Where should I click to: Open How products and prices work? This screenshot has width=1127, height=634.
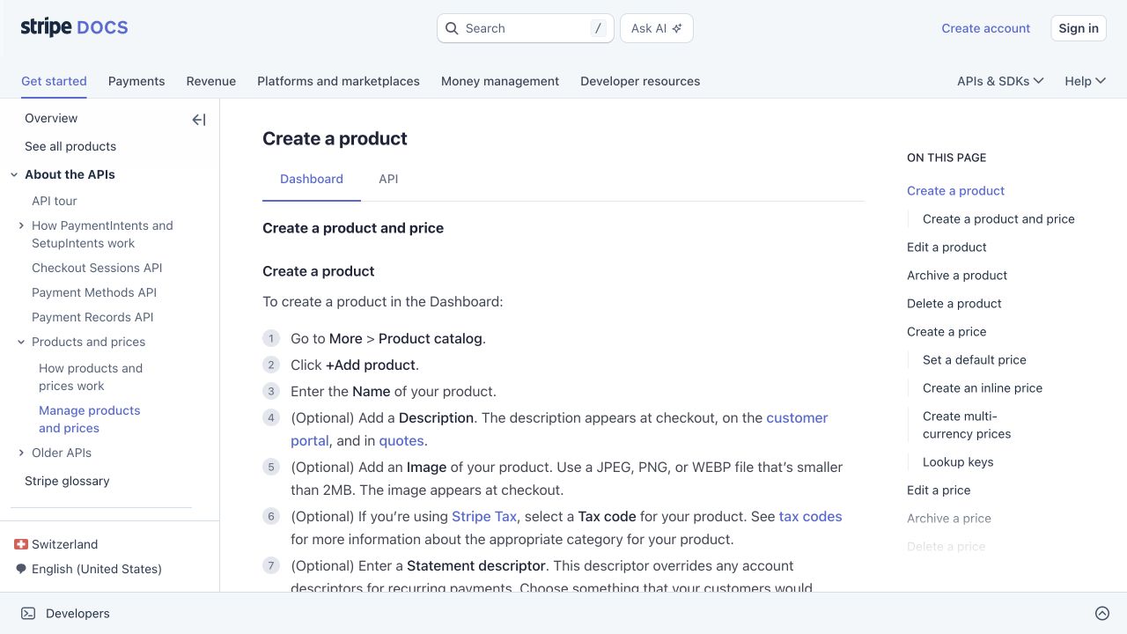(x=91, y=377)
